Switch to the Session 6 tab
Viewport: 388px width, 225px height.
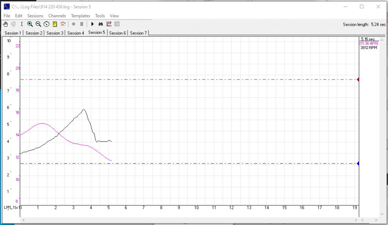pyautogui.click(x=118, y=33)
